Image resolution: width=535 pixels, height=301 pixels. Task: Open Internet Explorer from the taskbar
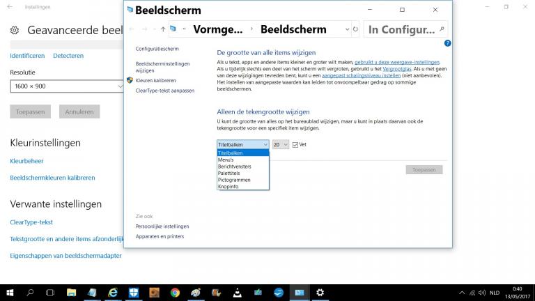[113, 292]
